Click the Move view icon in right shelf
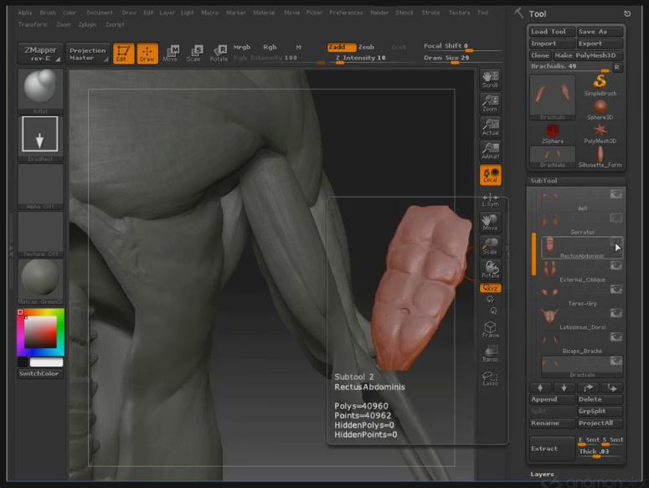Viewport: 649px width, 488px height. (490, 223)
